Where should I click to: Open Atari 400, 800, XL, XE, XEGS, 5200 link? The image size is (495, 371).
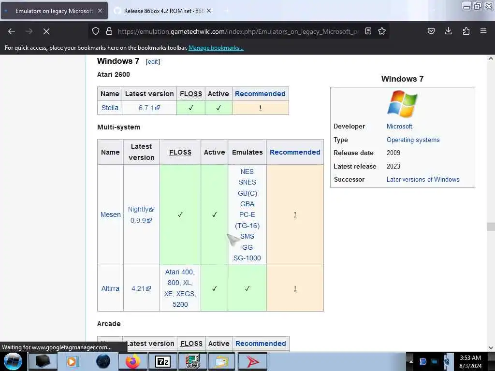tap(180, 288)
